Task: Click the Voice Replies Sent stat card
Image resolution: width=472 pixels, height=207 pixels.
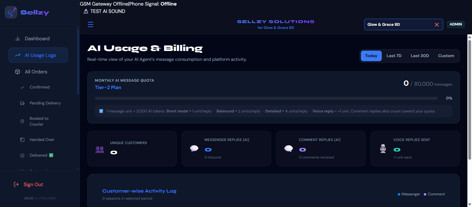Action: tap(415, 149)
